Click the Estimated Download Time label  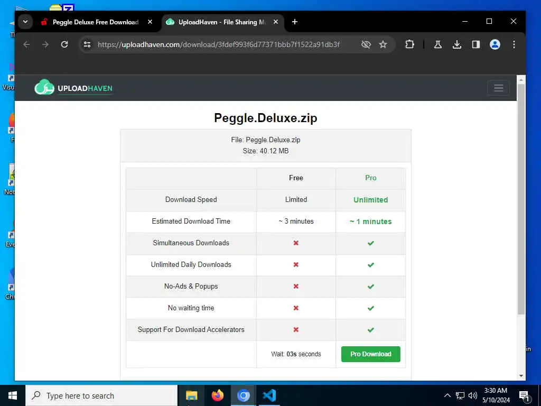point(191,222)
